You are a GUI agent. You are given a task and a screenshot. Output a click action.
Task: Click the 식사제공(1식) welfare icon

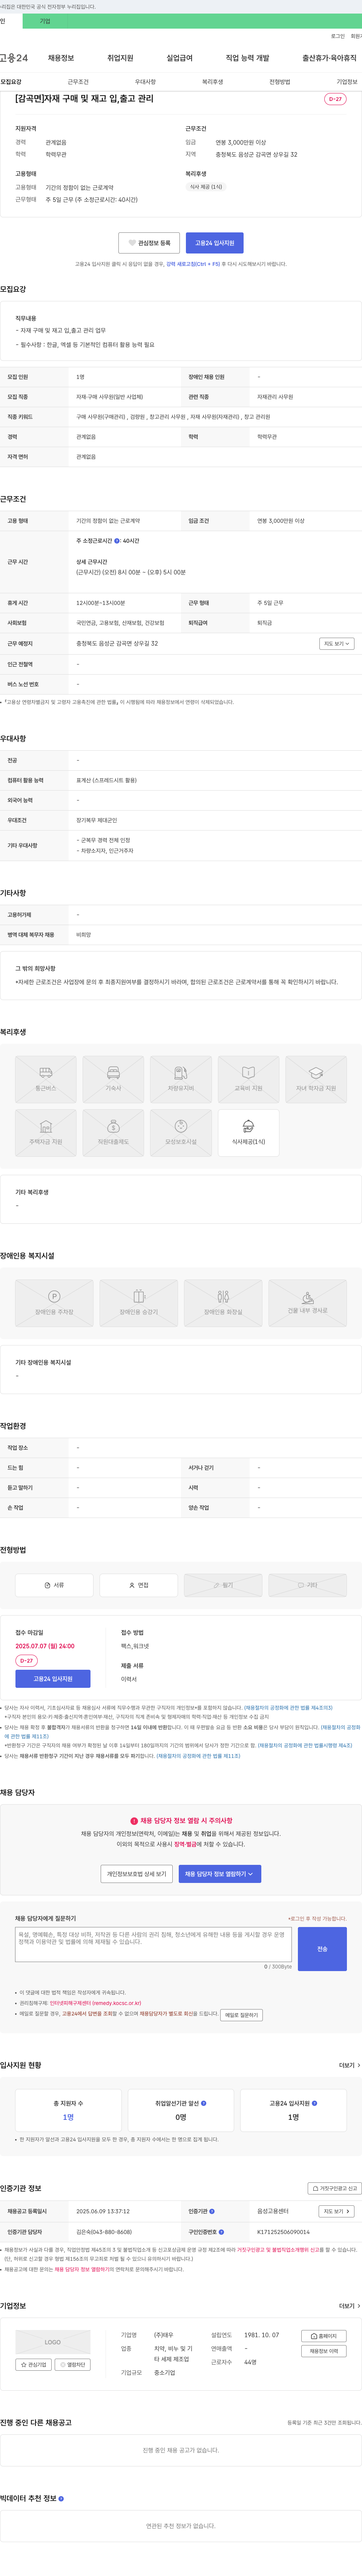click(248, 1126)
